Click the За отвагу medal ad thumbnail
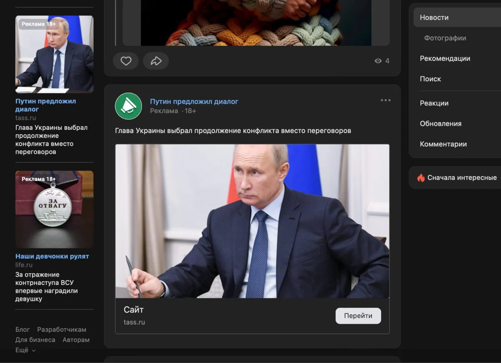 click(x=54, y=209)
